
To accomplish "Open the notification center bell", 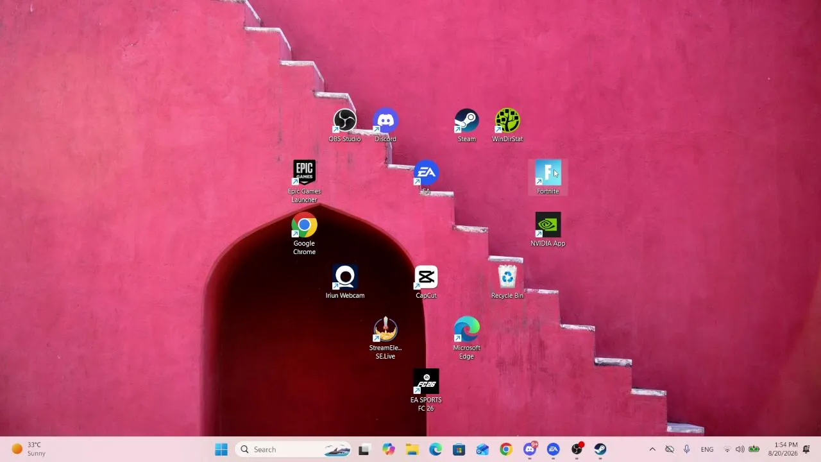I will click(x=807, y=450).
